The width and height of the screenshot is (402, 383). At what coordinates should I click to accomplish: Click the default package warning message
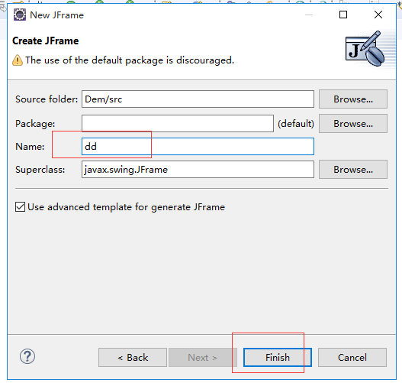pos(130,60)
